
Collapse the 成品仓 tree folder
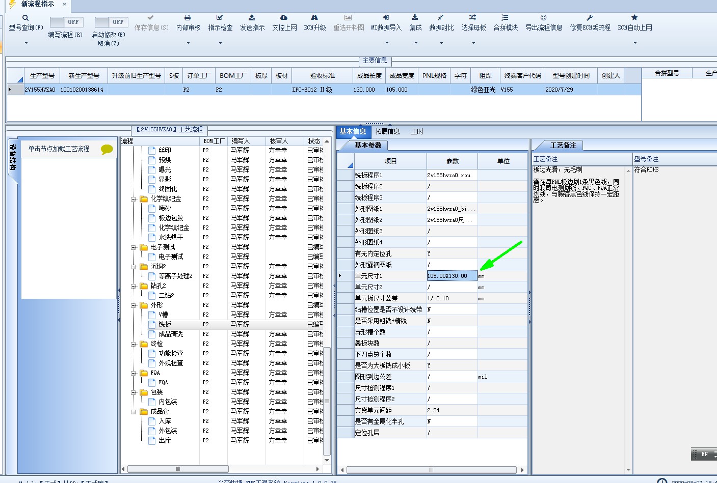[134, 412]
